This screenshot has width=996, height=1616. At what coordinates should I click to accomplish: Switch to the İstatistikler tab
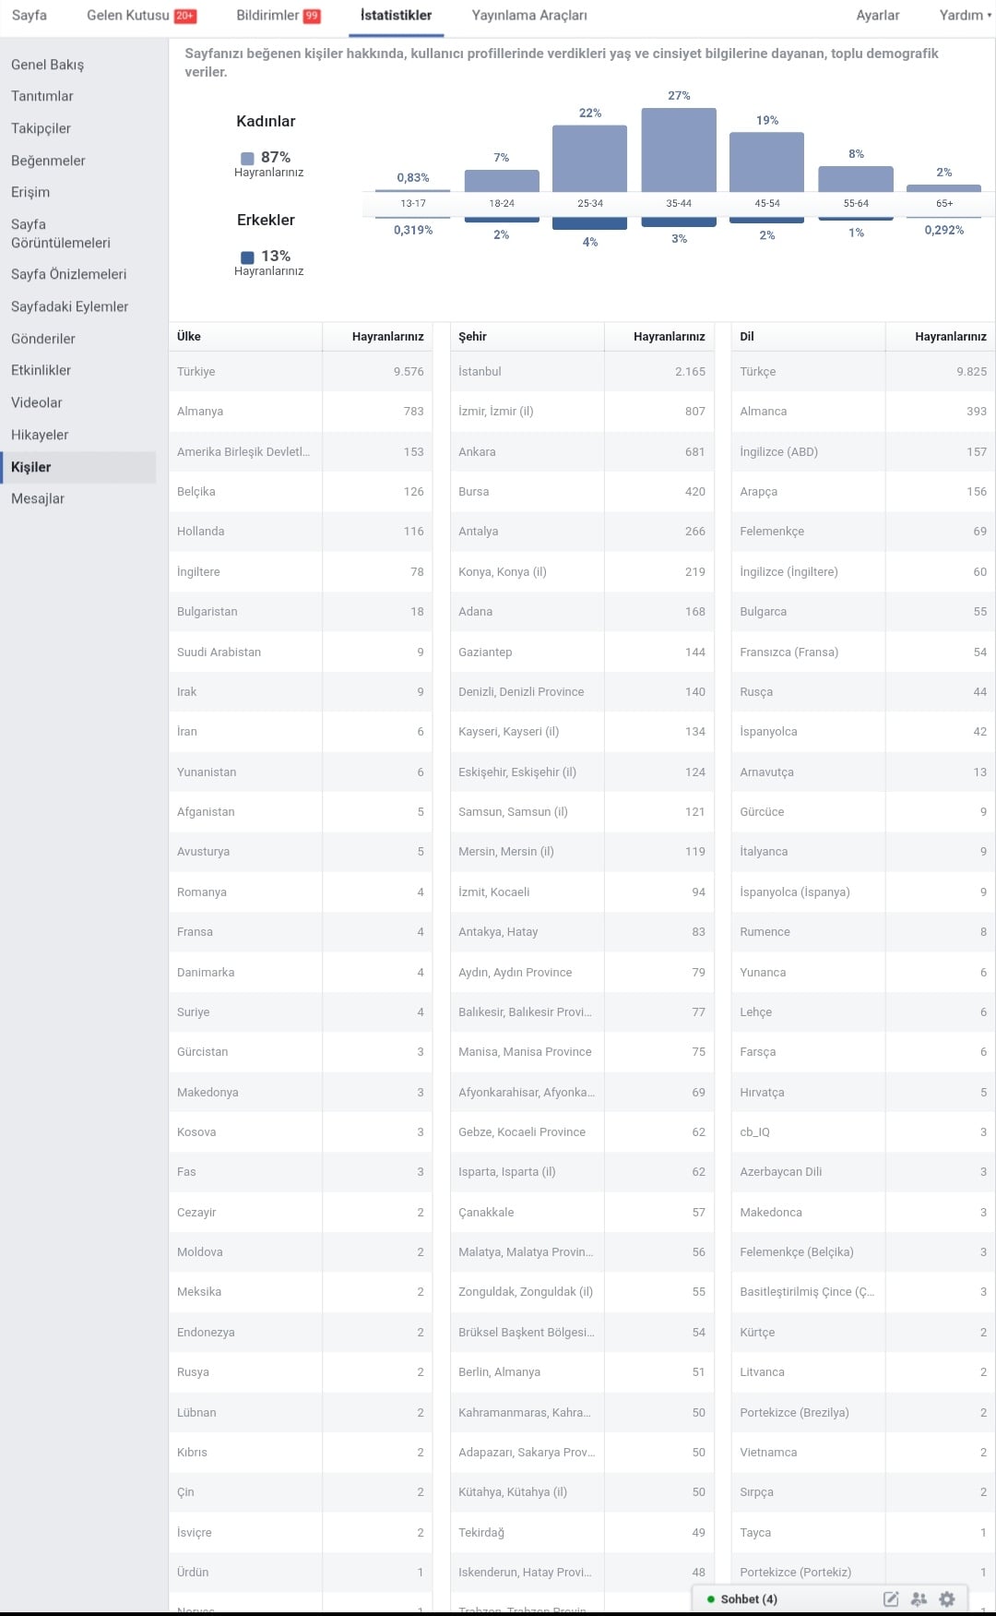tap(397, 15)
